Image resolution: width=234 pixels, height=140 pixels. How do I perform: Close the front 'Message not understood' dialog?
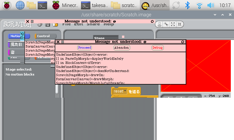pyautogui.click(x=58, y=42)
